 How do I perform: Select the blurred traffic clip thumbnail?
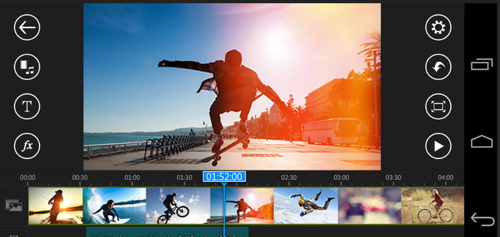369,206
